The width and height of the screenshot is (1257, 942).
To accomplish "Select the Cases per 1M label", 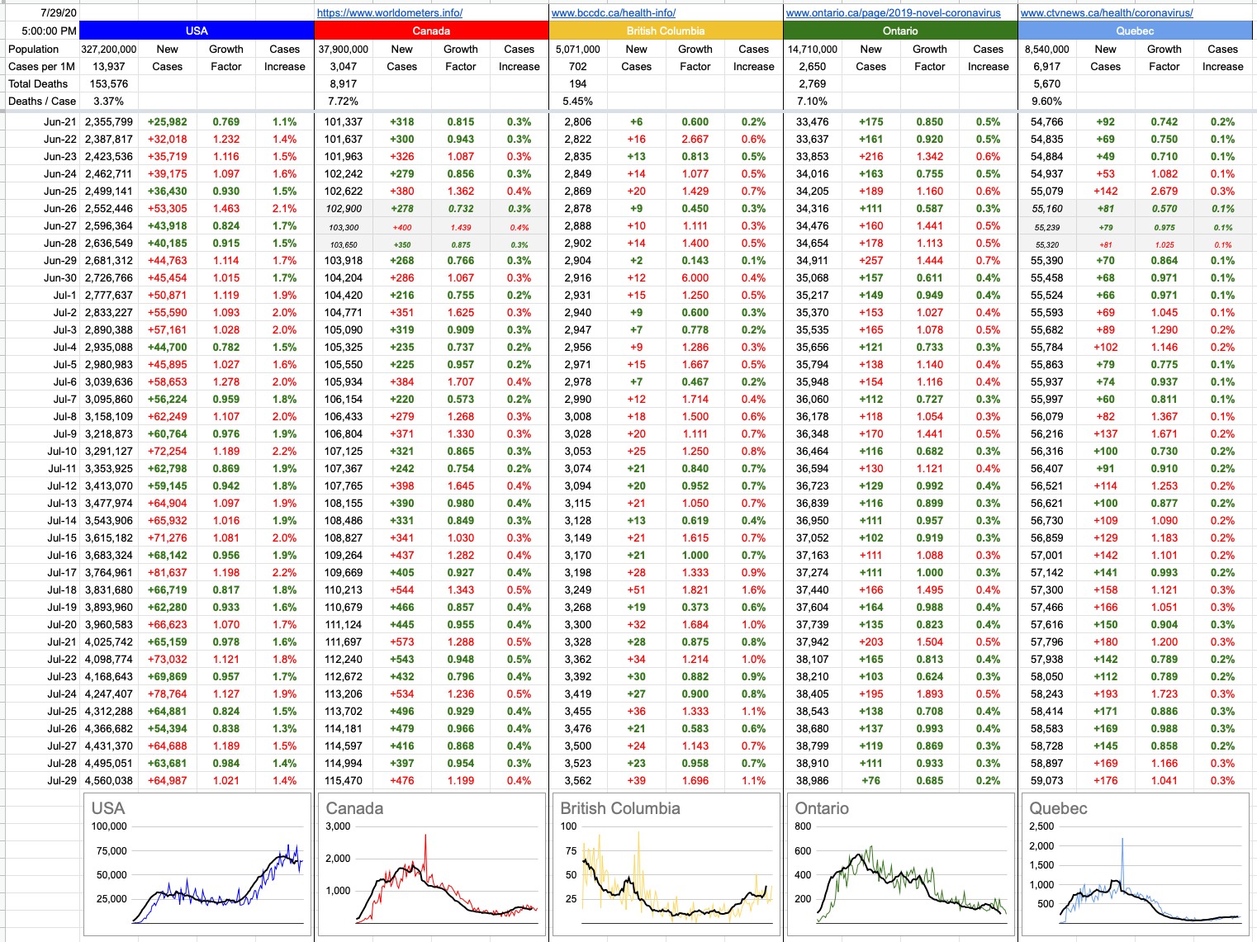I will [41, 66].
